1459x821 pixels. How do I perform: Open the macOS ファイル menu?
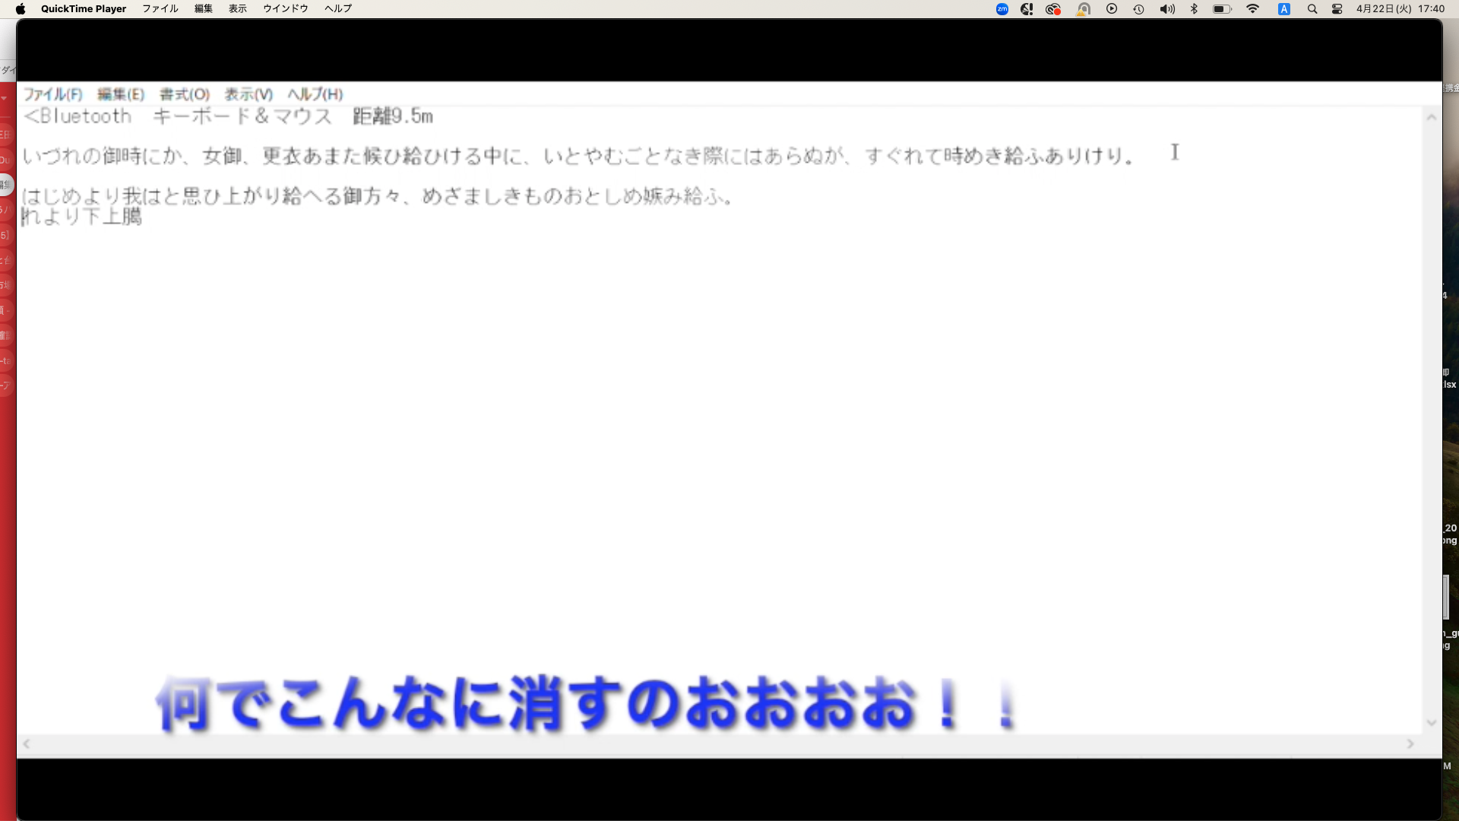tap(160, 9)
